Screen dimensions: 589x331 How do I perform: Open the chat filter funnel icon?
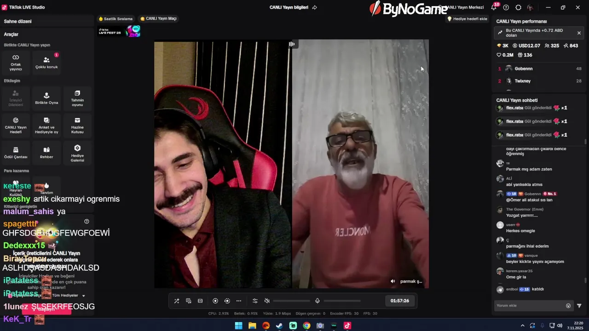click(x=579, y=306)
